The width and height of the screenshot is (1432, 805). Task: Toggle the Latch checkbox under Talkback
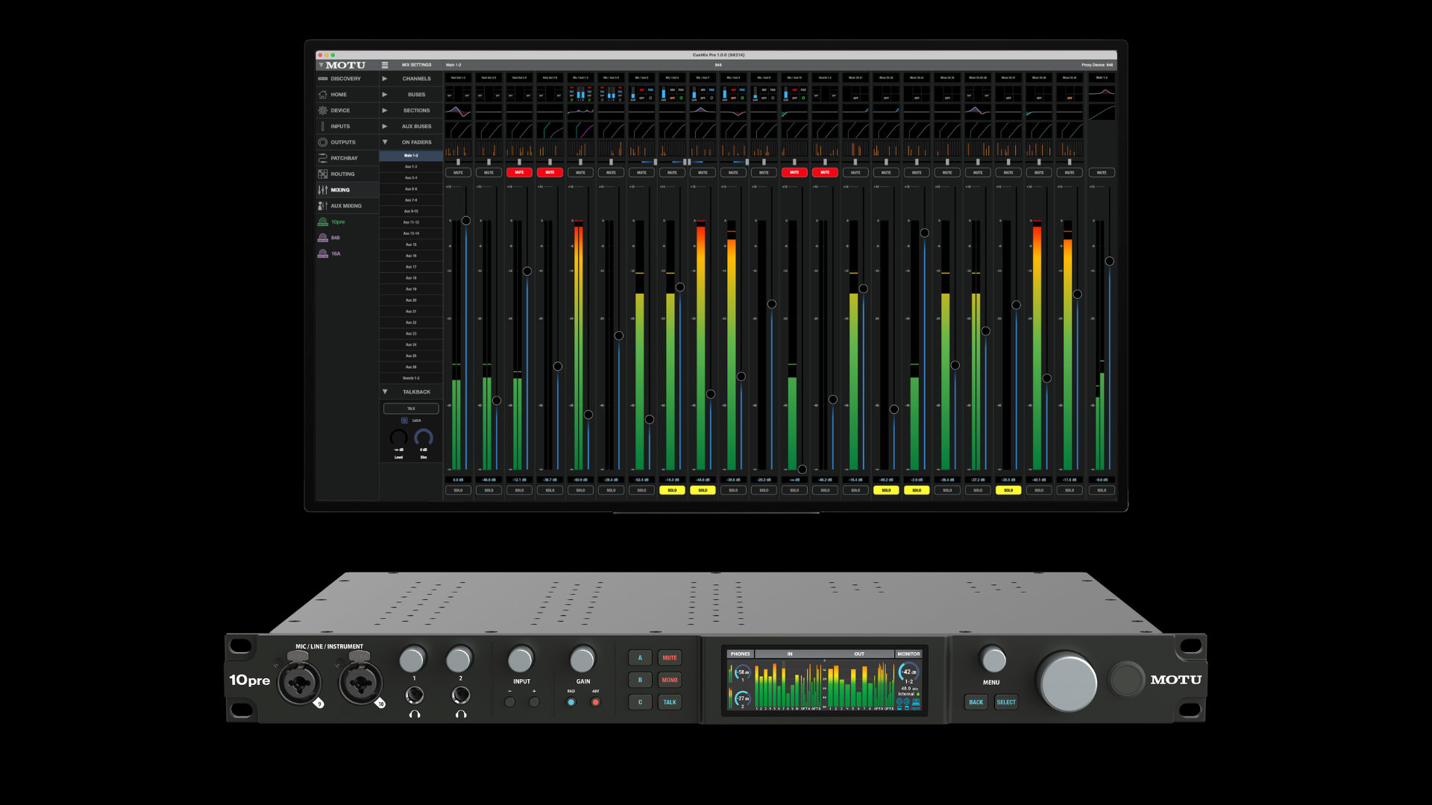point(405,420)
